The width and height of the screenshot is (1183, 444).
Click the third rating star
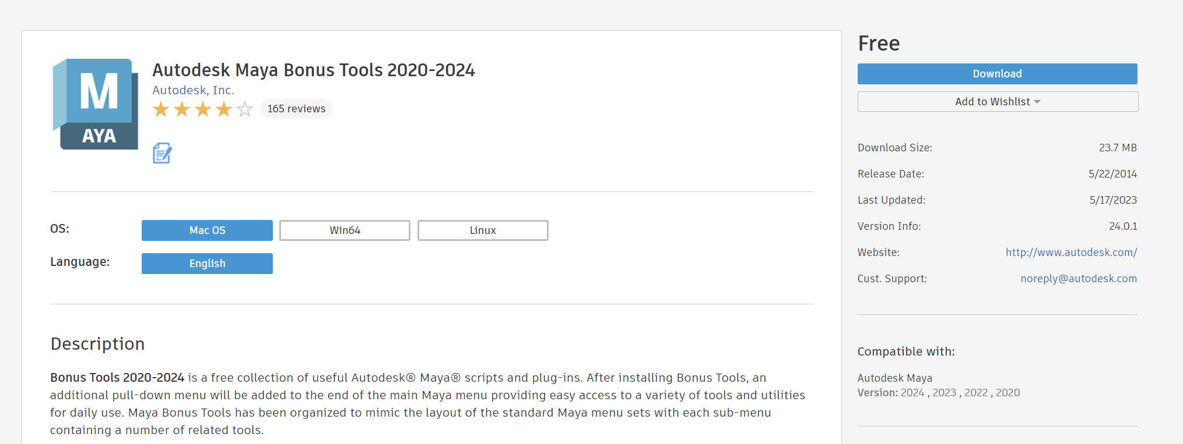[x=203, y=109]
